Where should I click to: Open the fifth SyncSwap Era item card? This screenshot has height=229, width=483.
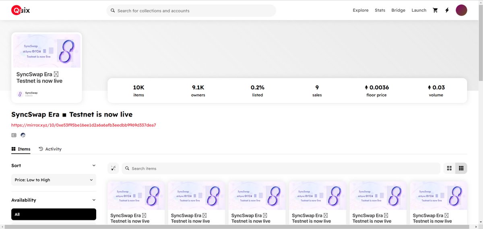pos(378,203)
